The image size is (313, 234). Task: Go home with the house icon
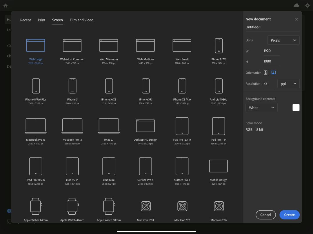[6, 5]
